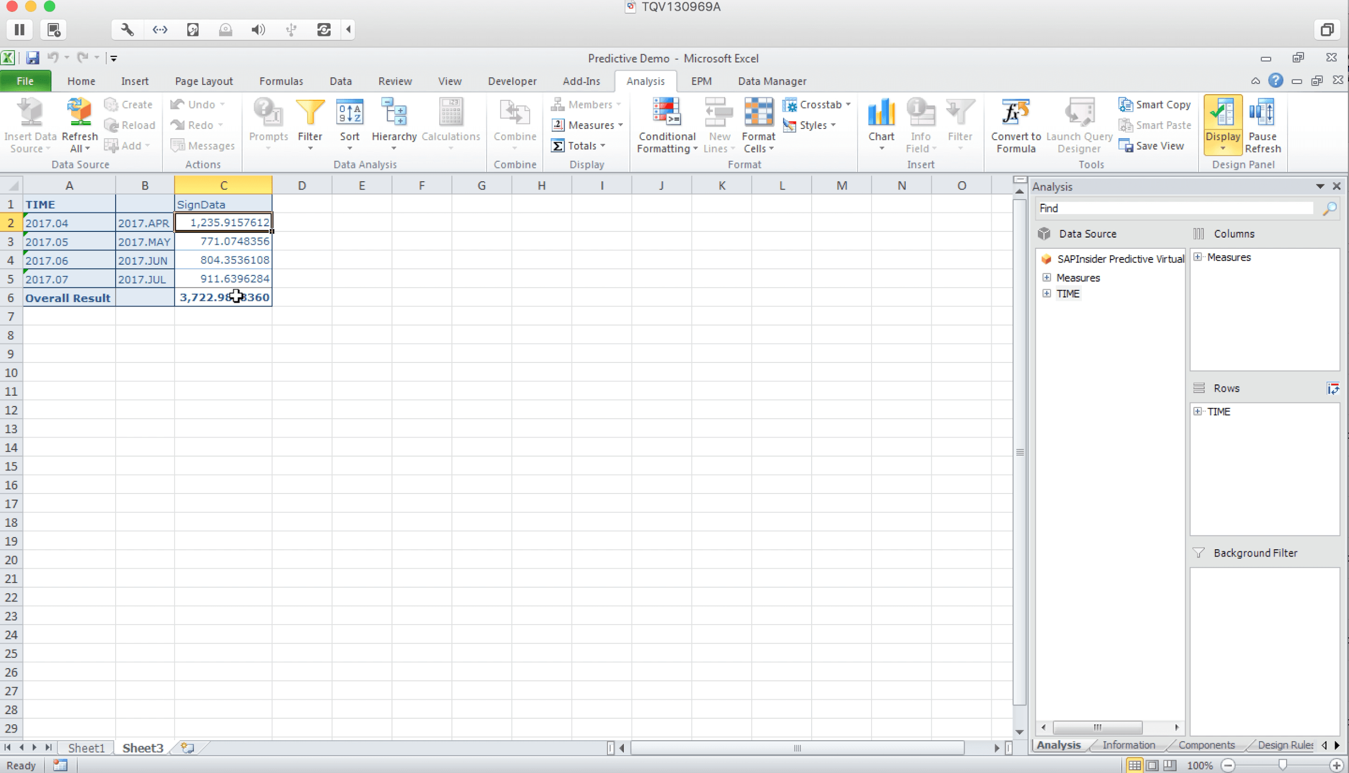
Task: Open the Measures dropdown in Display group
Action: coord(586,125)
